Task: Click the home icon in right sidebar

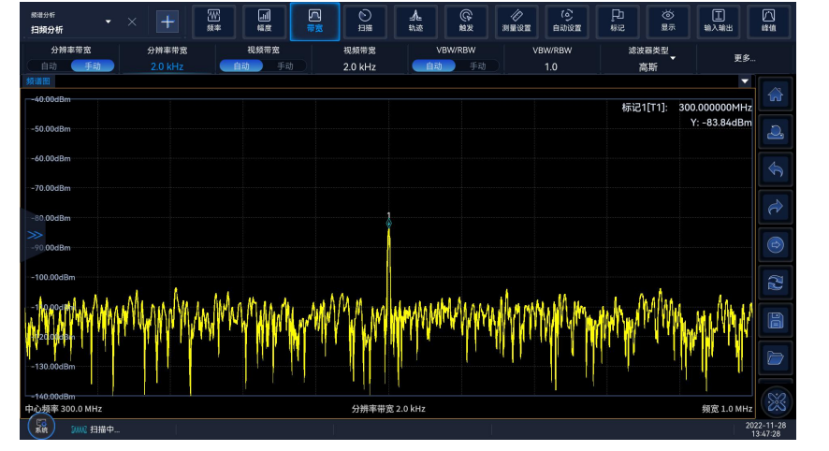Action: 775,94
